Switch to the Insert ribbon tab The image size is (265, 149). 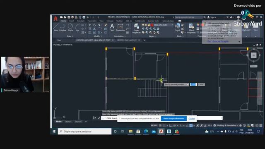(71, 21)
